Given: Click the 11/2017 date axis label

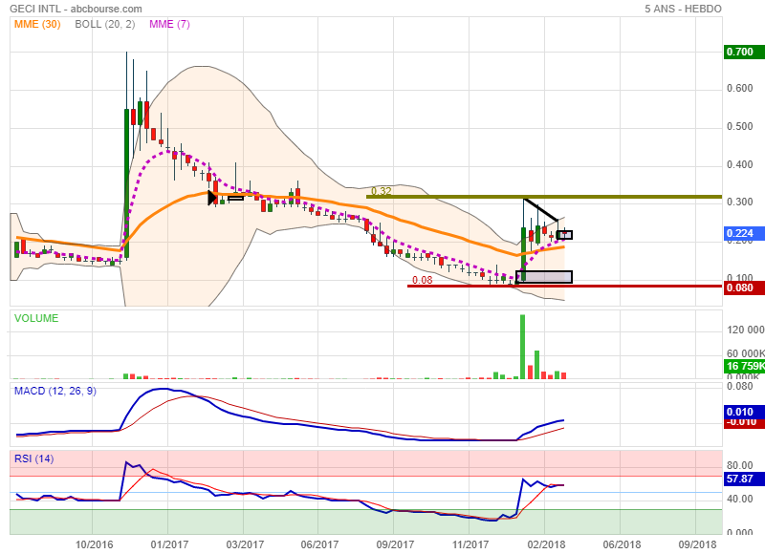Looking at the screenshot, I should (x=470, y=544).
